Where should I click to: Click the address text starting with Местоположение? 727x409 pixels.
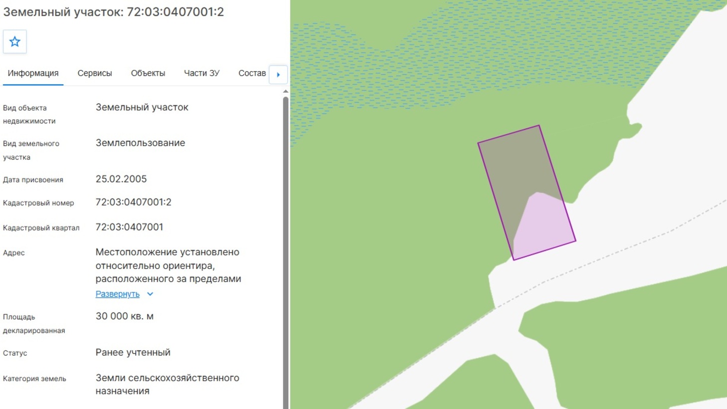pos(169,265)
